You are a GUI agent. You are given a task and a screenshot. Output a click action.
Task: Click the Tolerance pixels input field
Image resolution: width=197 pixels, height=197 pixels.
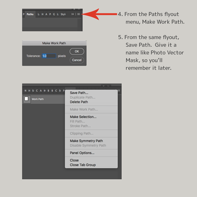click(x=49, y=56)
